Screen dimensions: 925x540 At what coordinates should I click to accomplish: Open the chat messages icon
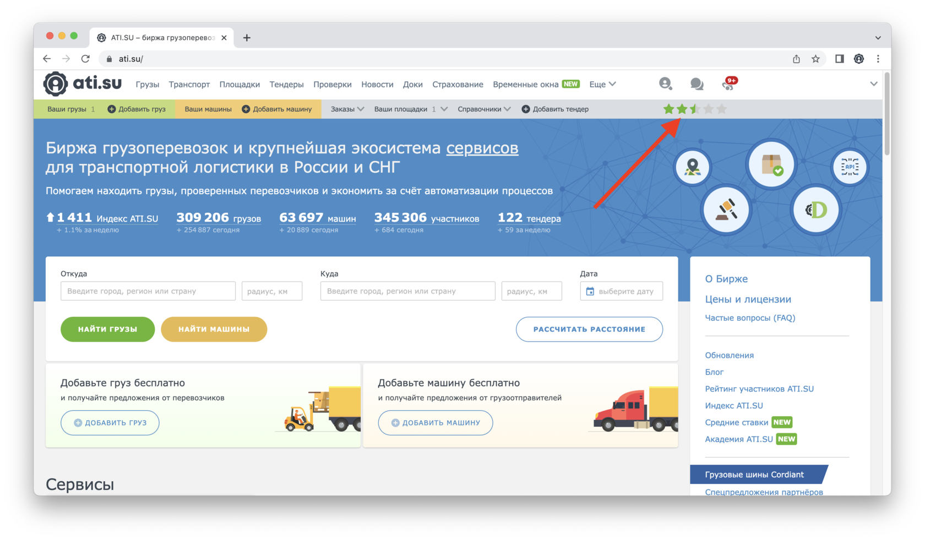click(697, 84)
